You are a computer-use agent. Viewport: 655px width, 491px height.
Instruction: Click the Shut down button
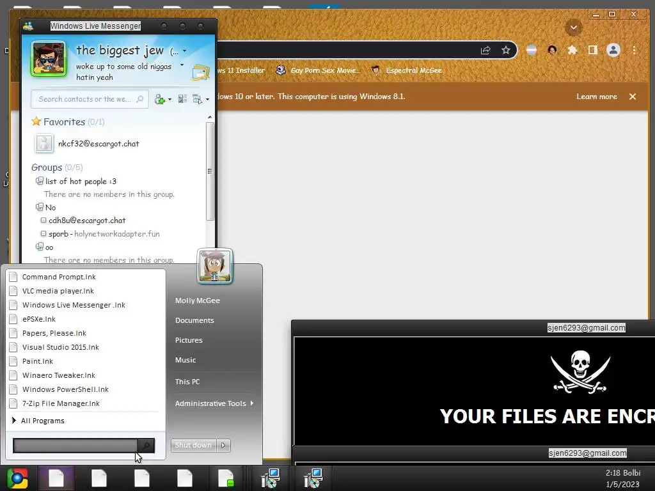pos(193,445)
